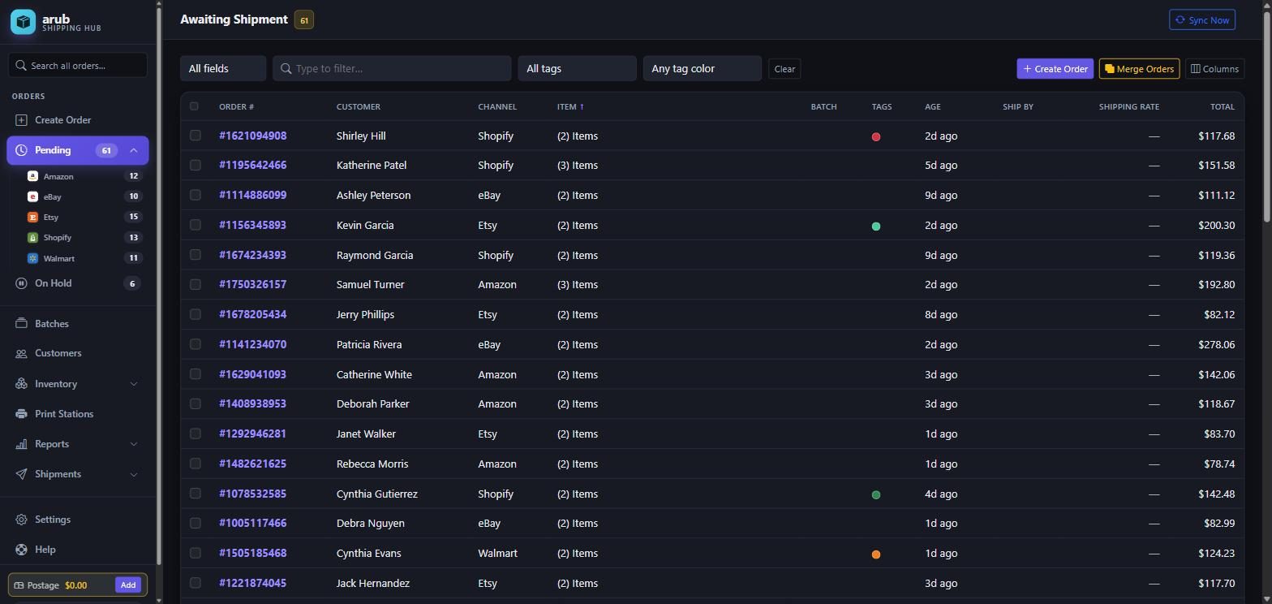Sort by the Item column header
The height and width of the screenshot is (604, 1272).
(x=570, y=106)
